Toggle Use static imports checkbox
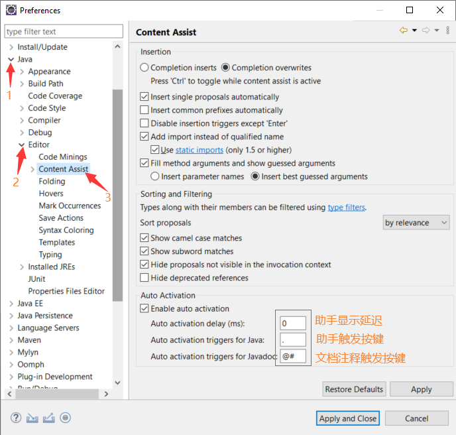Image resolution: width=456 pixels, height=435 pixels. click(x=154, y=150)
